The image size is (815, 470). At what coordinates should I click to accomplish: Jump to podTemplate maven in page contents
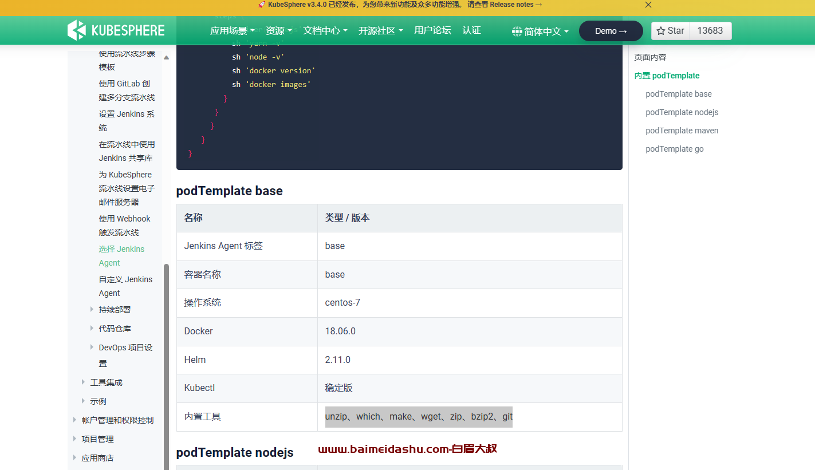(x=682, y=131)
